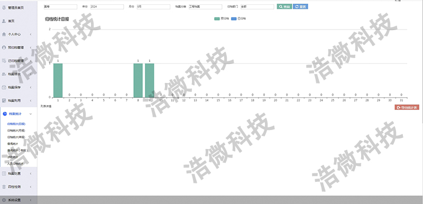Image resolution: width=423 pixels, height=204 pixels.
Task: Select 人员归档统计 in the submenu
Action: coord(15,164)
